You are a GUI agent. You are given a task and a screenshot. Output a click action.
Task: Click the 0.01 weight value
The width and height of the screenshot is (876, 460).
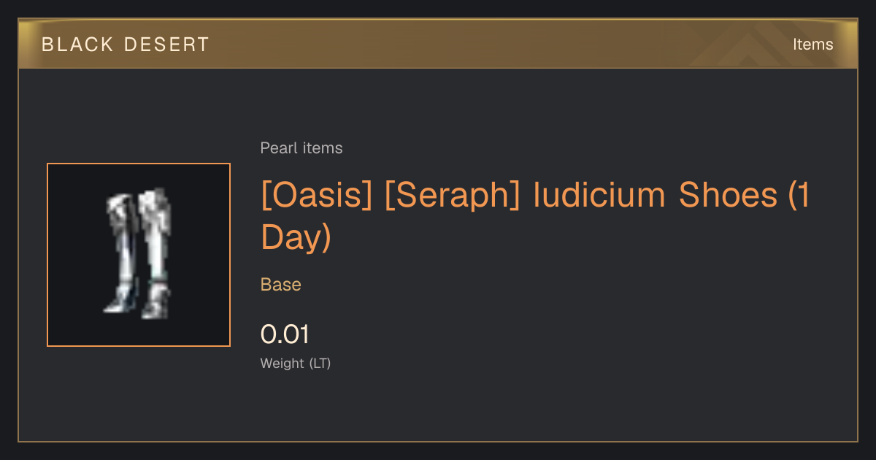pos(285,334)
